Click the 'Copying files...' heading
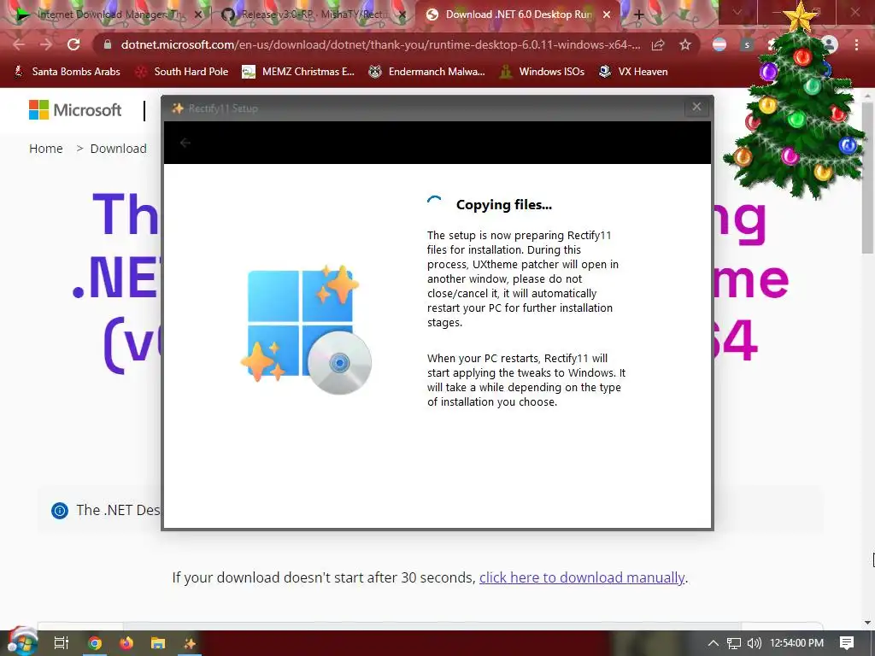The image size is (875, 656). (x=504, y=205)
